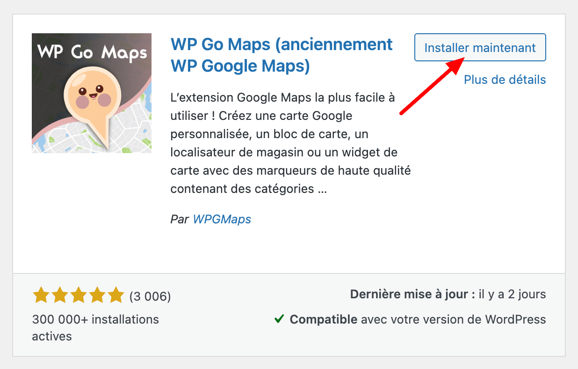Click the Installer maintenant button
Screen dimensions: 578x369
pos(480,47)
